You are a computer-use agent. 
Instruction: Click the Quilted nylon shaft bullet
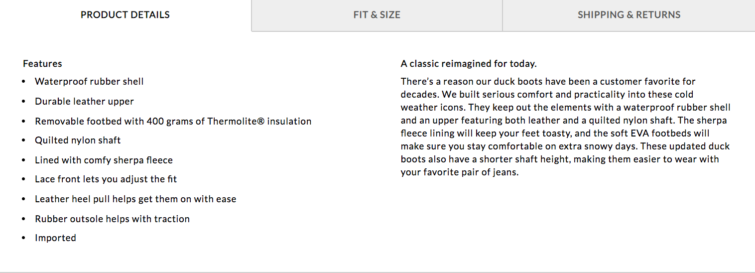coord(78,140)
